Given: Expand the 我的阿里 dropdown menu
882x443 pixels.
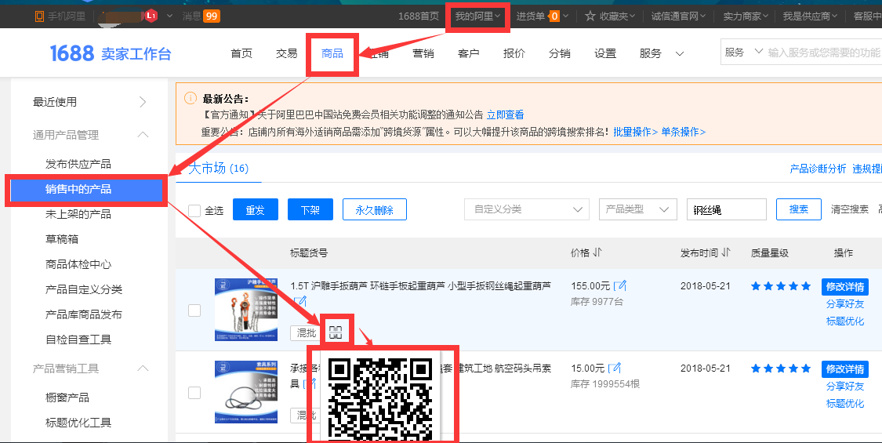Looking at the screenshot, I should point(477,16).
